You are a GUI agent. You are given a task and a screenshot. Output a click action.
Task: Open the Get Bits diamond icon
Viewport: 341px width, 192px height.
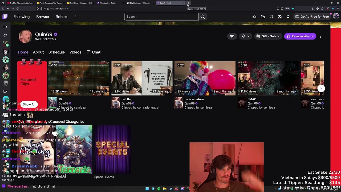click(288, 17)
